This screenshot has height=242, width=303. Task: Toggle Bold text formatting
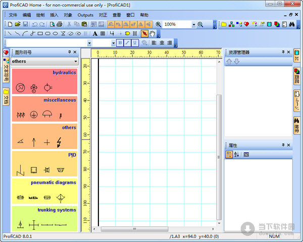coord(120,43)
